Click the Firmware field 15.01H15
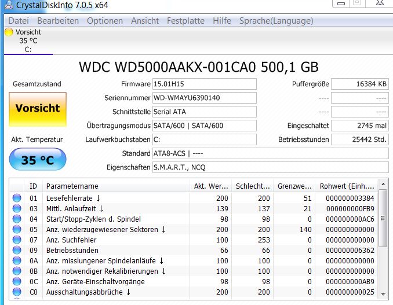Screen dimensions: 393x305 [x=205, y=84]
